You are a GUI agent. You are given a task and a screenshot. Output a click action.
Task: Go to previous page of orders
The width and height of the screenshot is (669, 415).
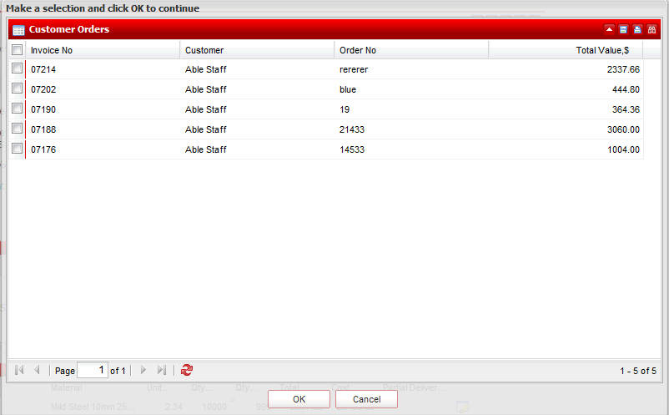[37, 370]
